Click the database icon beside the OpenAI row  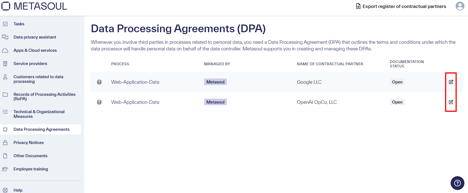pyautogui.click(x=99, y=102)
